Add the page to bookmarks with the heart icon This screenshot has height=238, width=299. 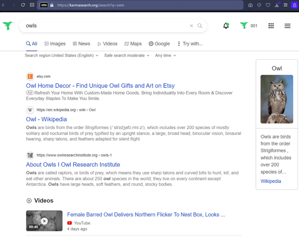tap(268, 5)
